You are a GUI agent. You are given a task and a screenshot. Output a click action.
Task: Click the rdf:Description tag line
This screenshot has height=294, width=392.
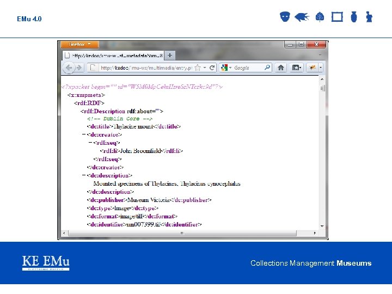[x=122, y=111]
